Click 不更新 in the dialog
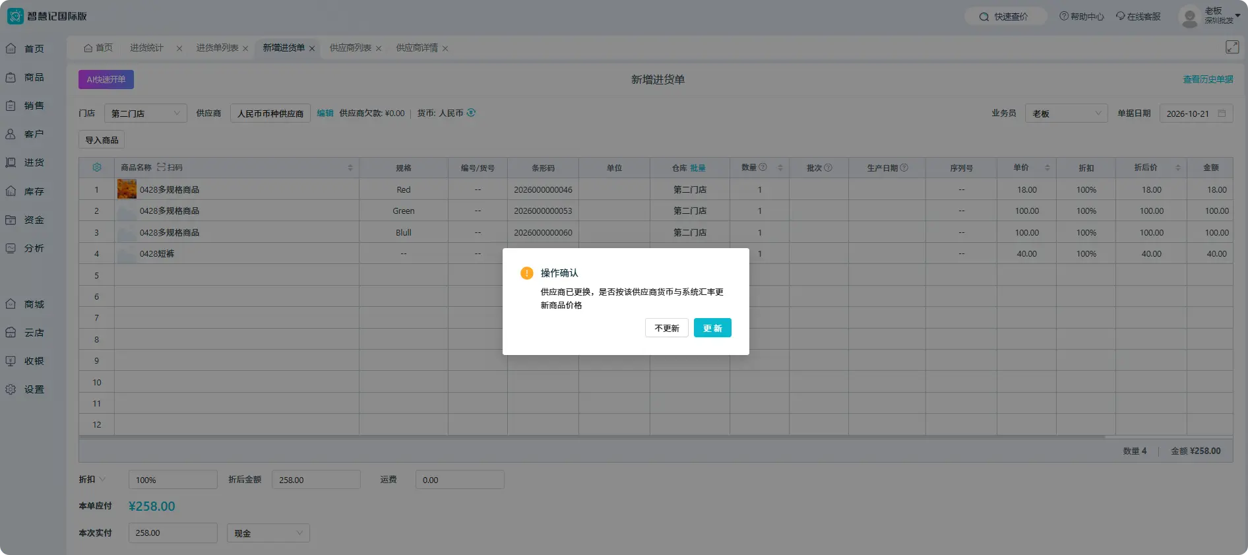 tap(666, 328)
